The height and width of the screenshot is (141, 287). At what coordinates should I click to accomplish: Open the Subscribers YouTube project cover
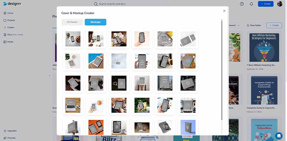tap(264, 130)
